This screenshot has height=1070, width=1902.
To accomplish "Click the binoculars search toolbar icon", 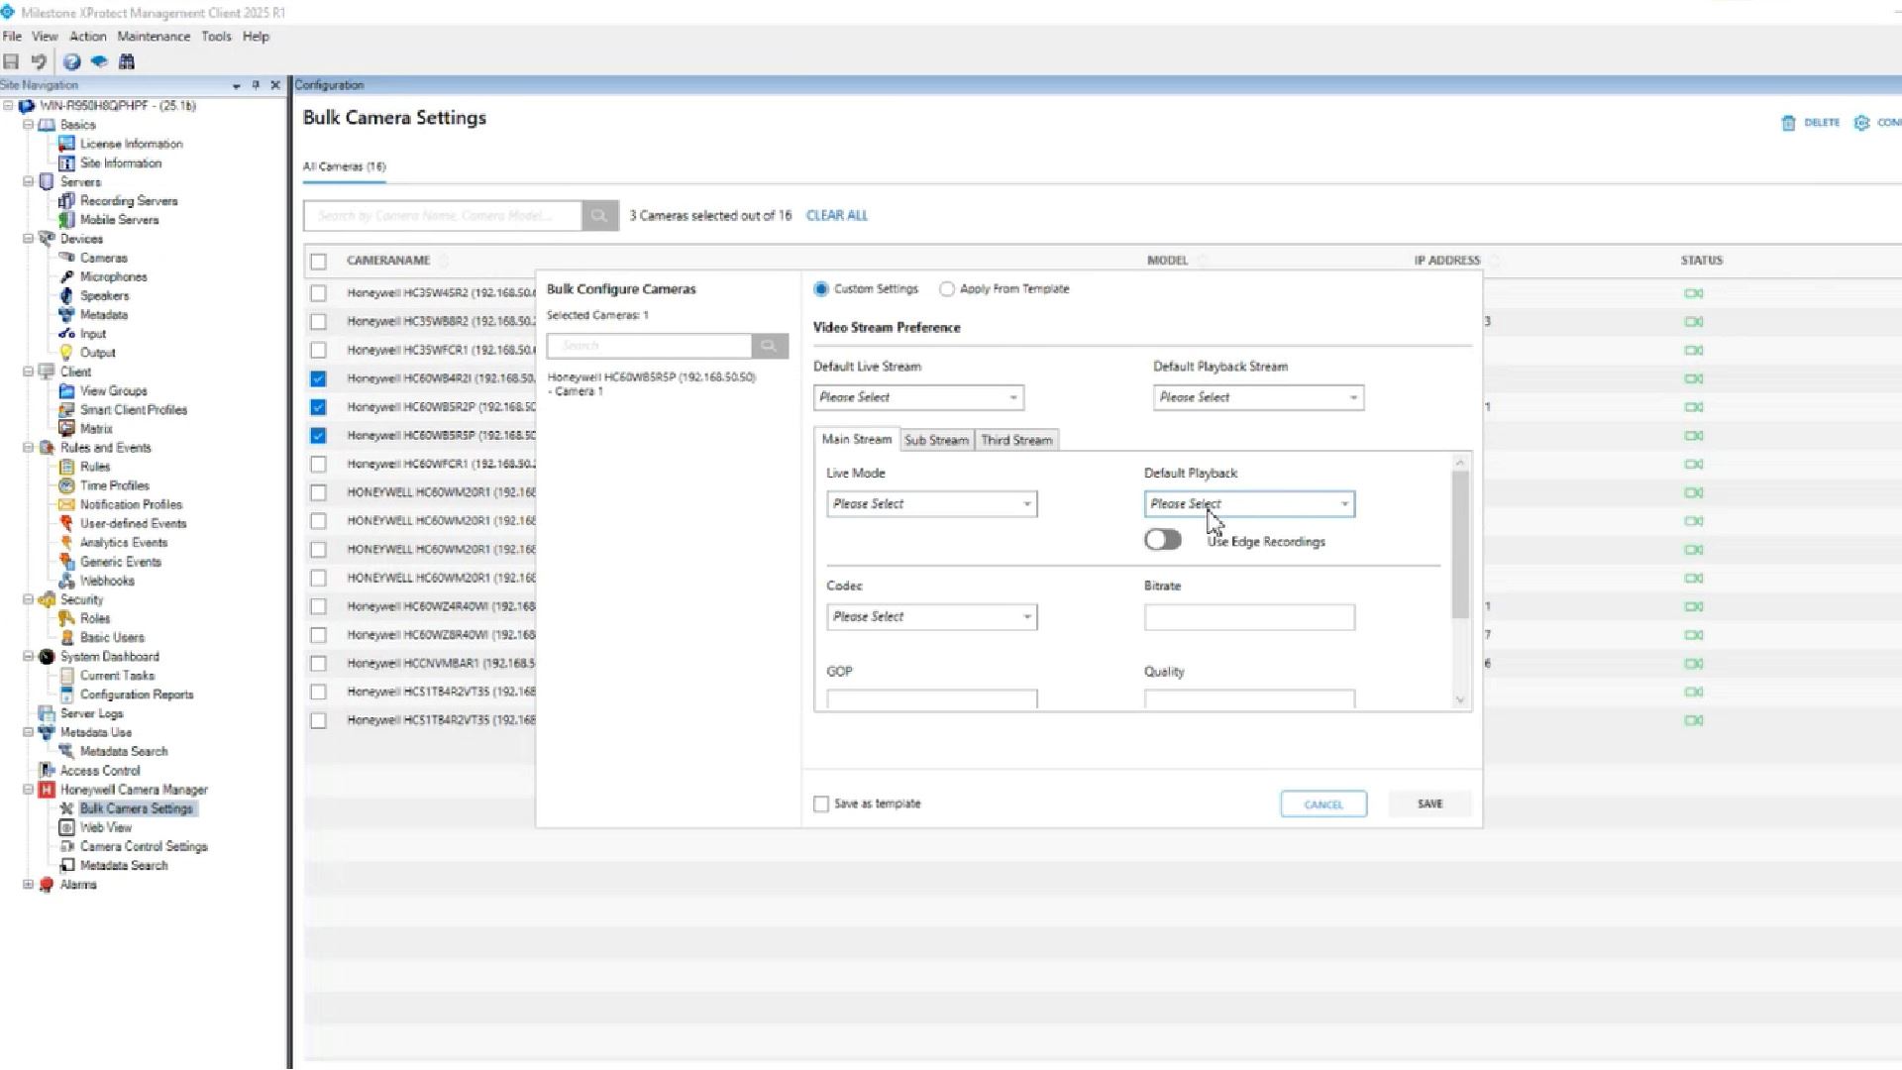I will [127, 61].
